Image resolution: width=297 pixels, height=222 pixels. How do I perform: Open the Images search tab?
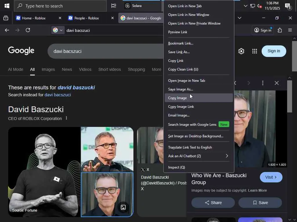pos(48,69)
